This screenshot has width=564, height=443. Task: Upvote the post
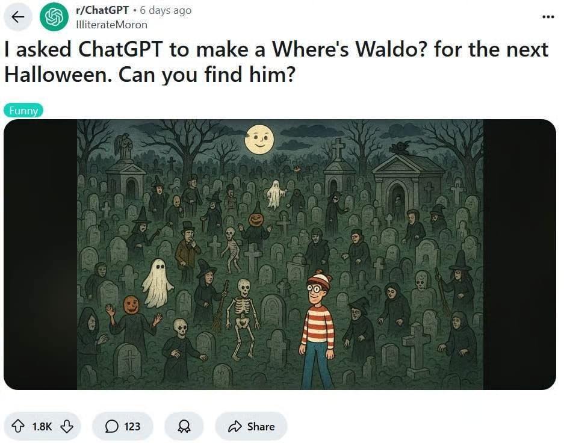coord(18,427)
